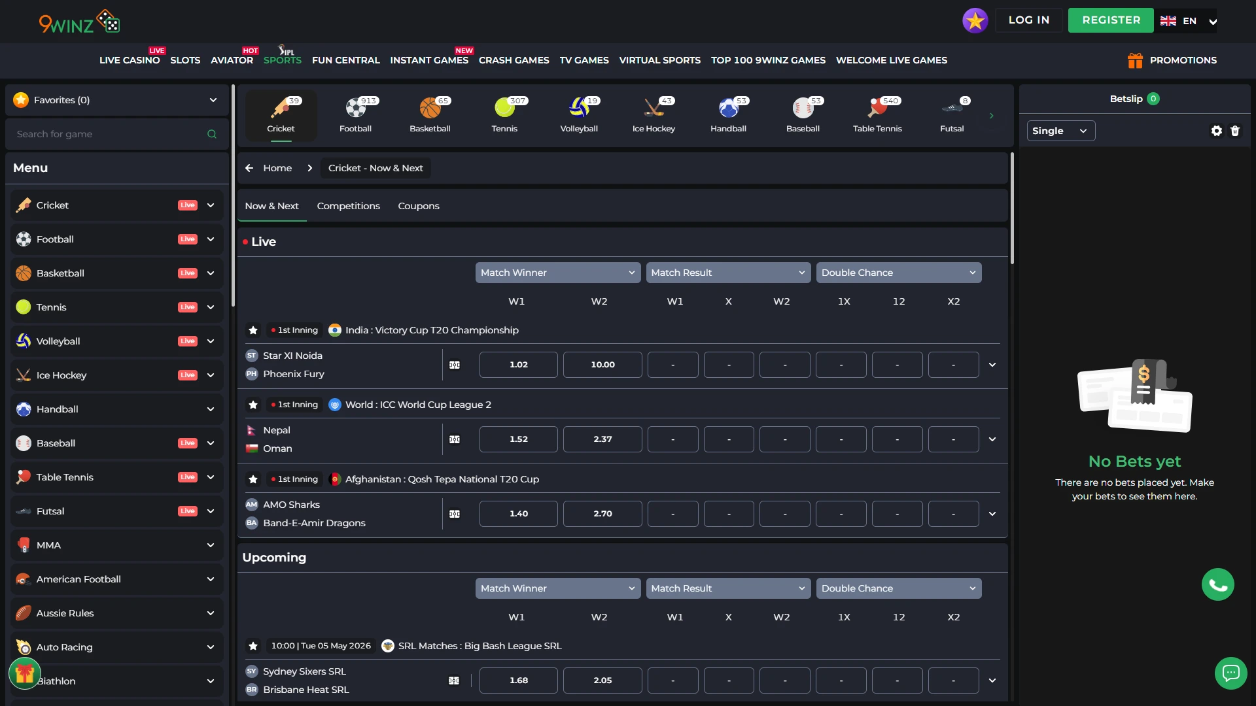The width and height of the screenshot is (1256, 706).
Task: Clear betslip with trash icon
Action: (x=1235, y=131)
